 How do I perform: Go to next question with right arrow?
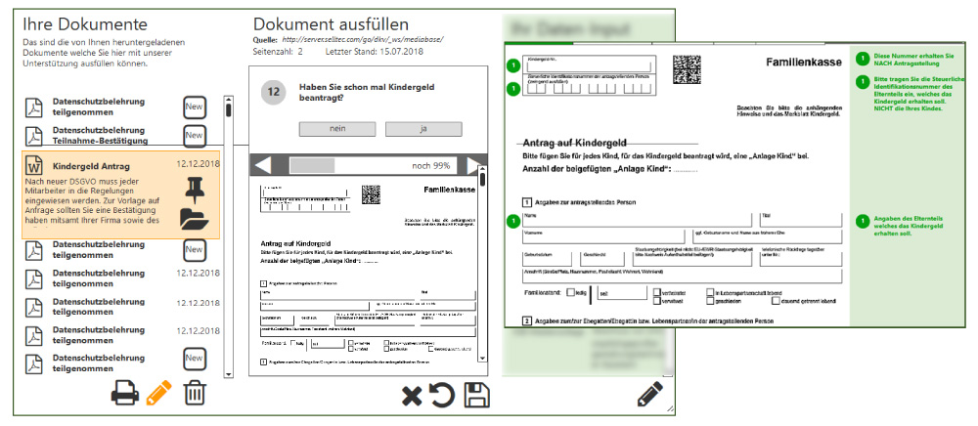pyautogui.click(x=475, y=165)
